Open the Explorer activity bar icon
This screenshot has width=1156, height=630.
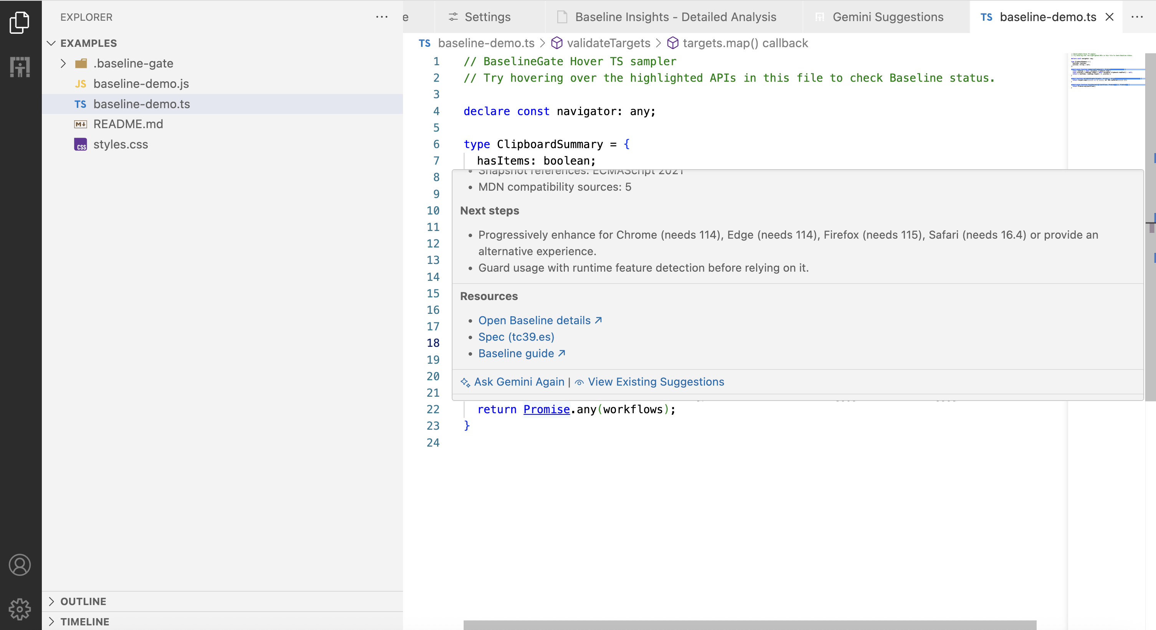20,22
